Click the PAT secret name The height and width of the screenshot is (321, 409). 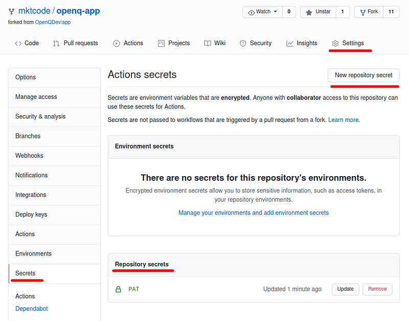coord(134,289)
